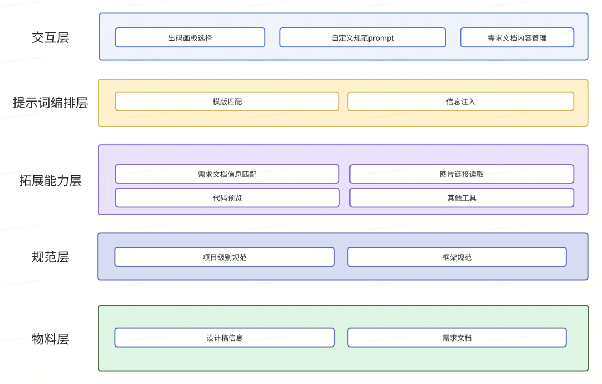The image size is (602, 384).
Task: Select the 模版匹配 box
Action: pyautogui.click(x=227, y=101)
